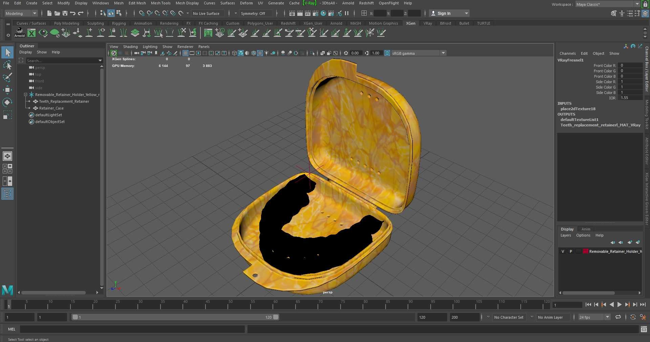Open the Symmetry Off dropdown
The height and width of the screenshot is (342, 650).
pos(256,13)
